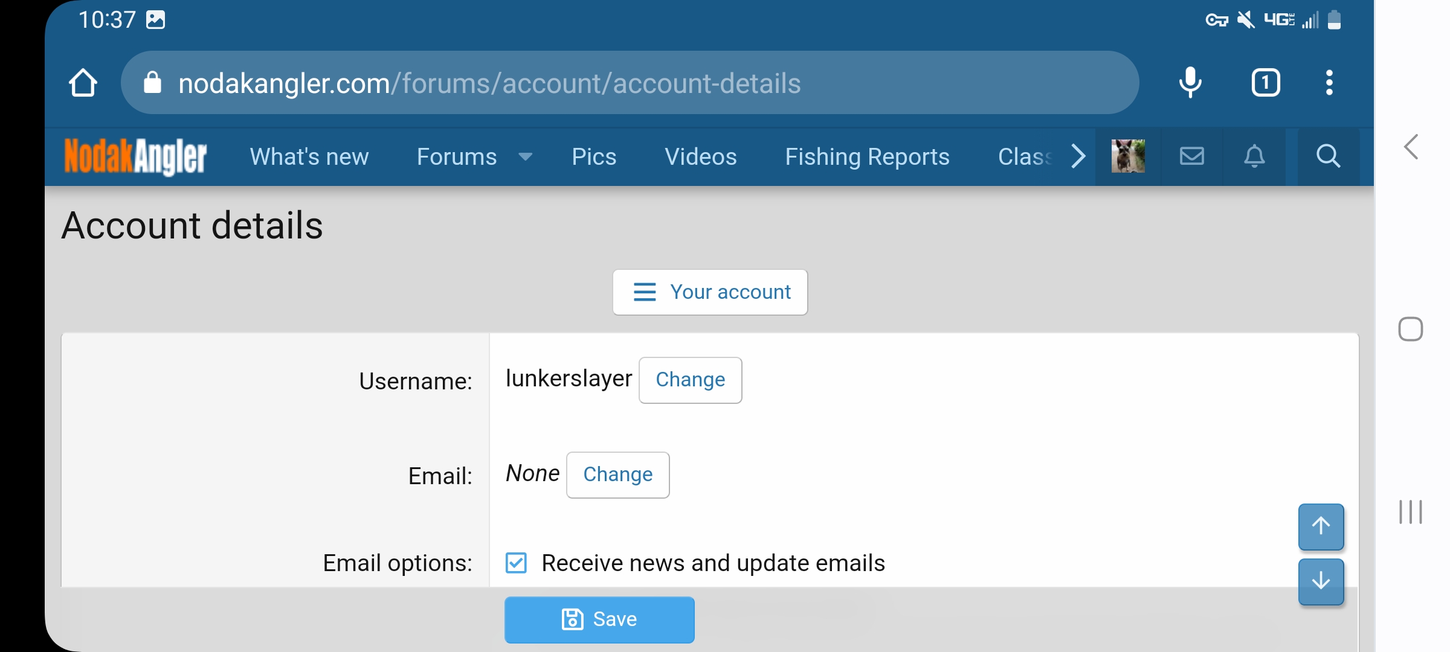Image resolution: width=1450 pixels, height=652 pixels.
Task: Save account details changes
Action: (600, 619)
